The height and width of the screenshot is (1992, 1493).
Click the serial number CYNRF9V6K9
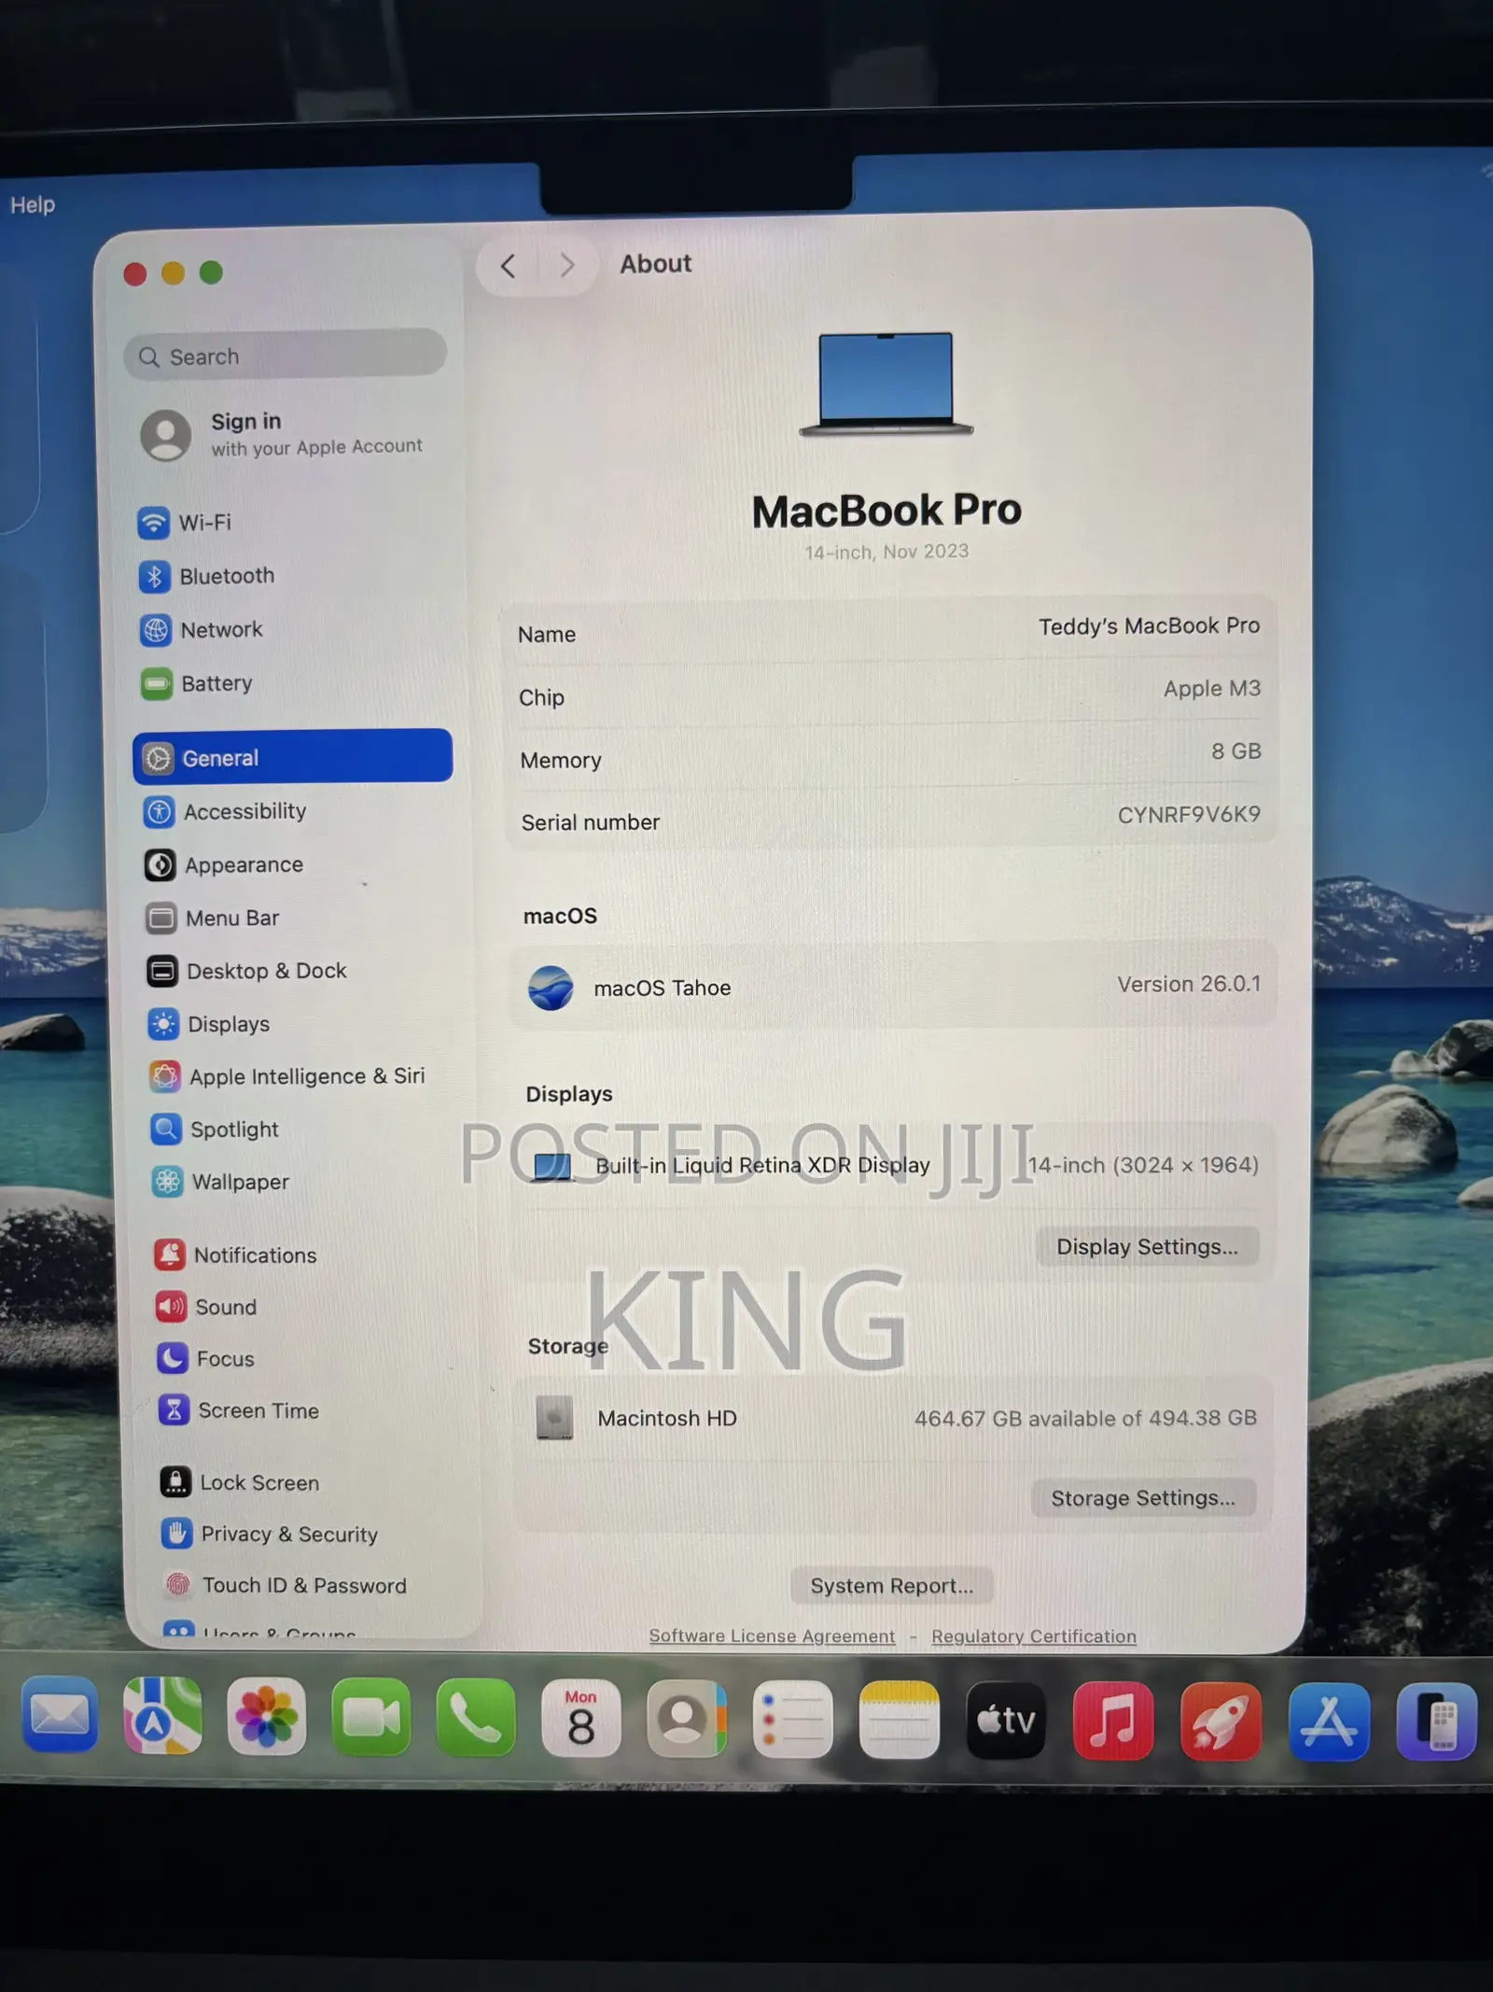click(x=1189, y=815)
